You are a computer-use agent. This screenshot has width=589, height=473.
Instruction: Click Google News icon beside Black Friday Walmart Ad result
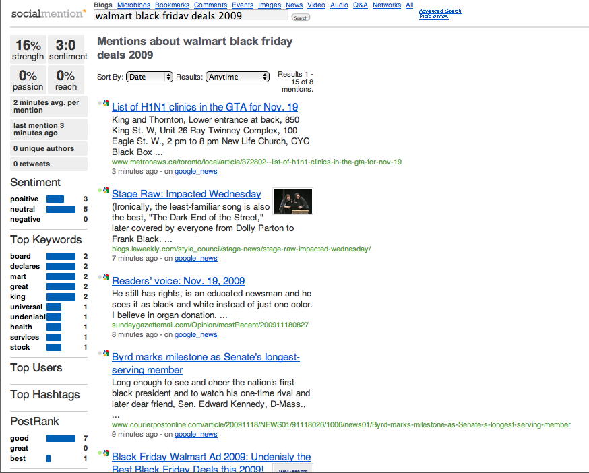coord(106,453)
